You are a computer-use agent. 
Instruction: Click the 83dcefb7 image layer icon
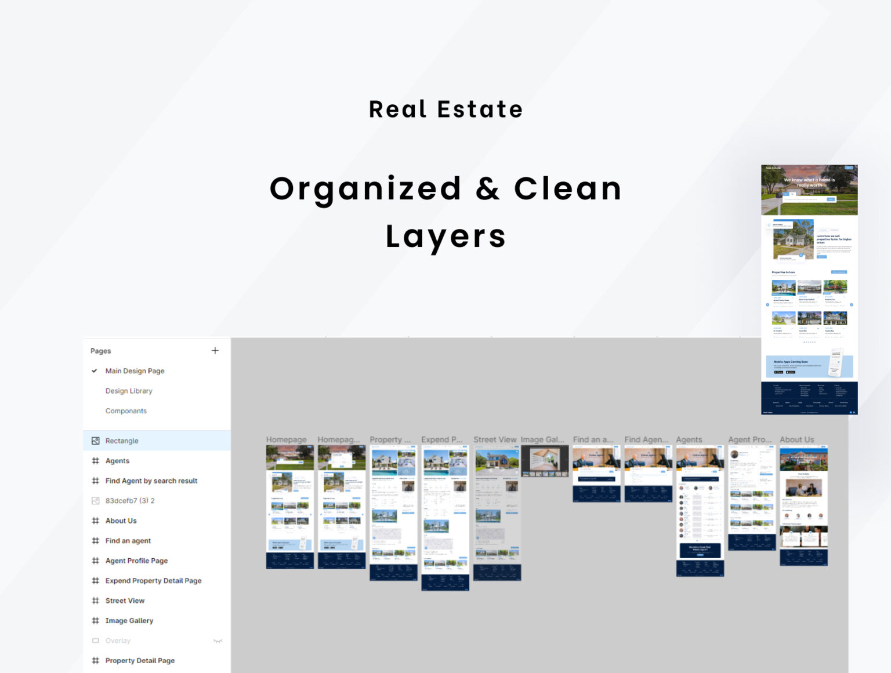coord(96,501)
